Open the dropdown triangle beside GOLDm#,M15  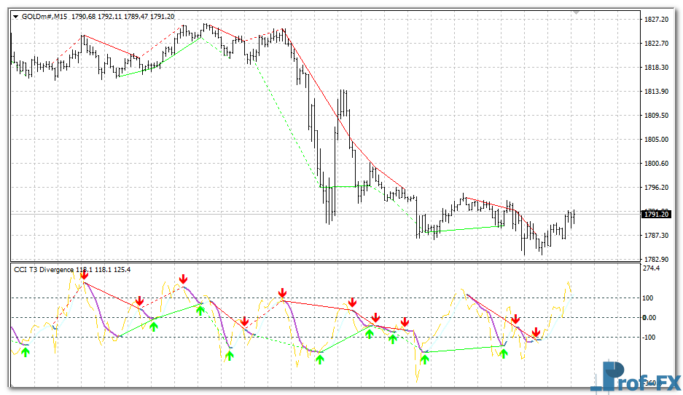click(15, 17)
